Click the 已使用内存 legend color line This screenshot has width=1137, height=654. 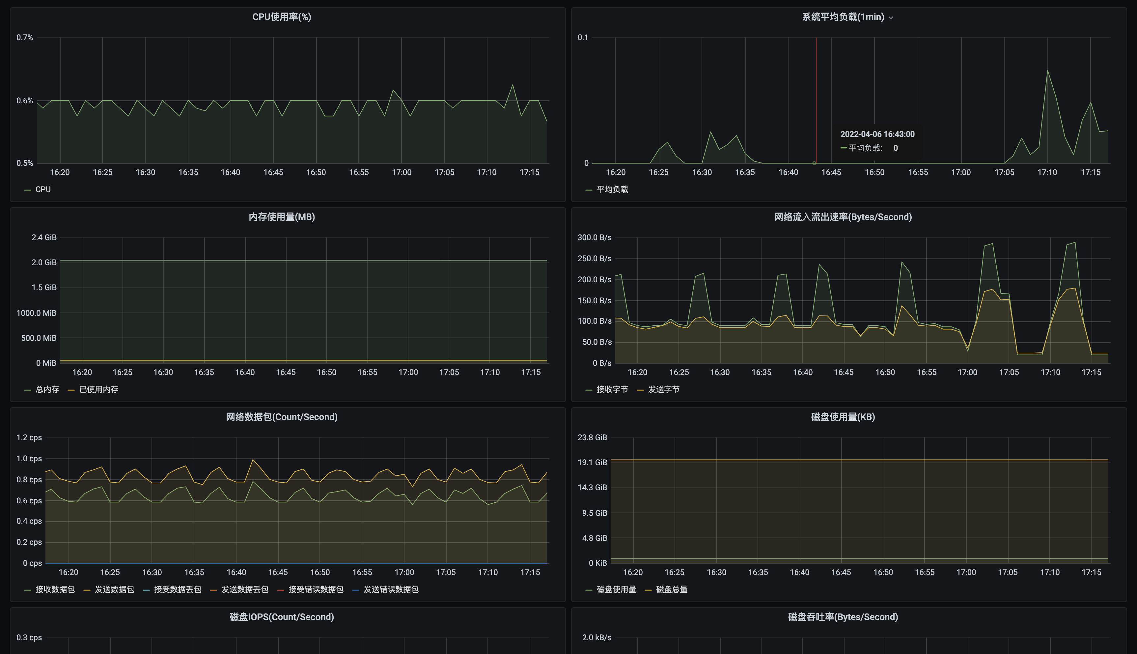coord(71,390)
